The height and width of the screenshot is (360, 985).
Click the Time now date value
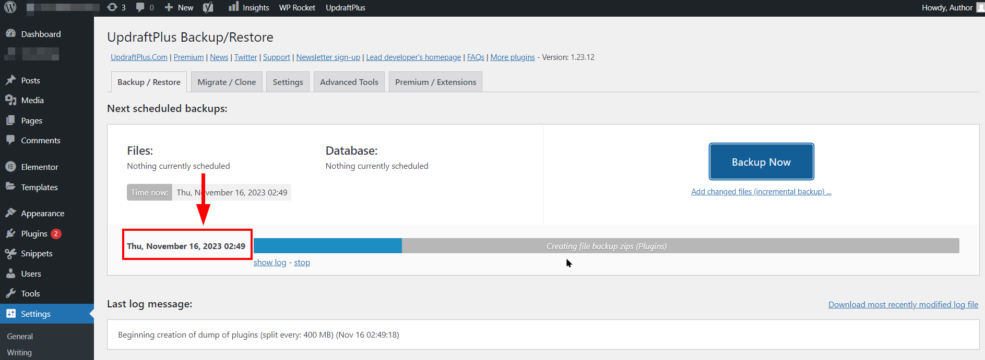tap(232, 192)
